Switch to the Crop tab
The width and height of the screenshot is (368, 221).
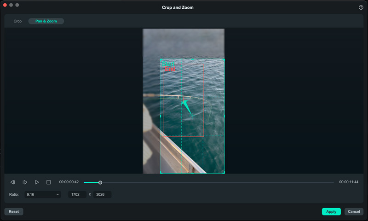17,21
